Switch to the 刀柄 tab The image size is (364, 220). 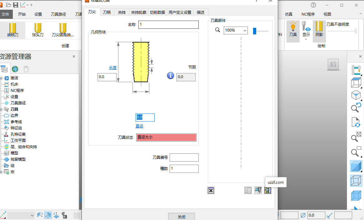coord(107,12)
